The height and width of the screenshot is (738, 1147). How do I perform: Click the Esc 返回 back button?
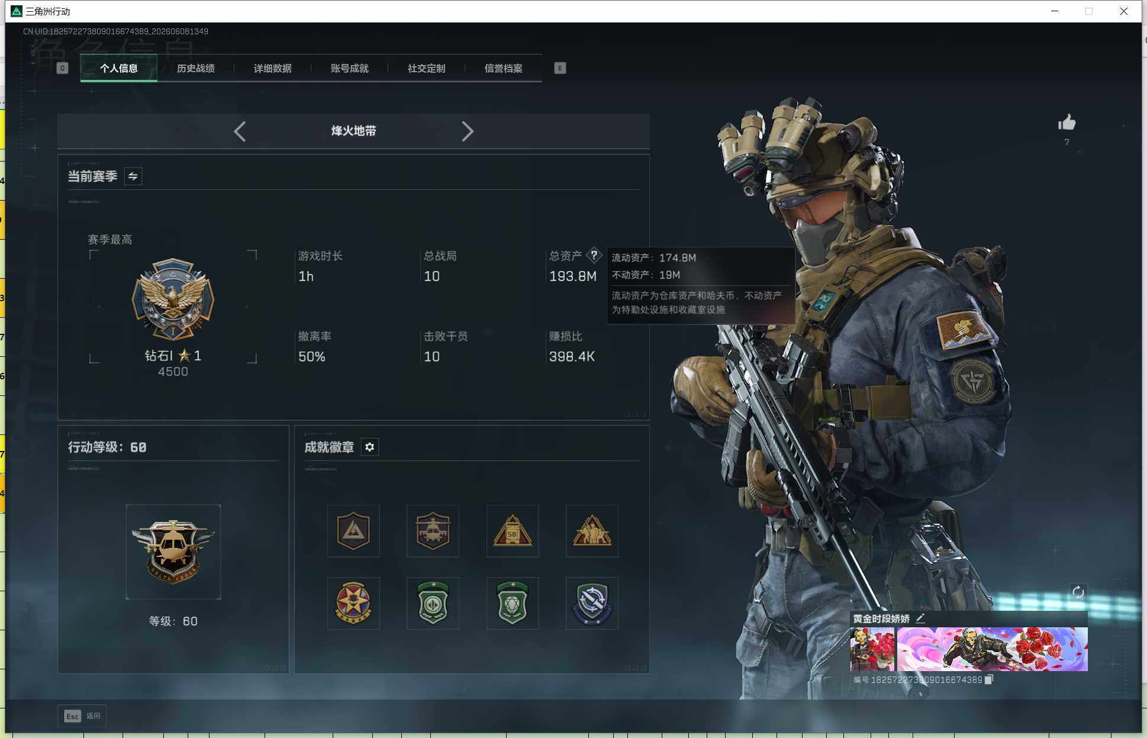[x=82, y=716]
